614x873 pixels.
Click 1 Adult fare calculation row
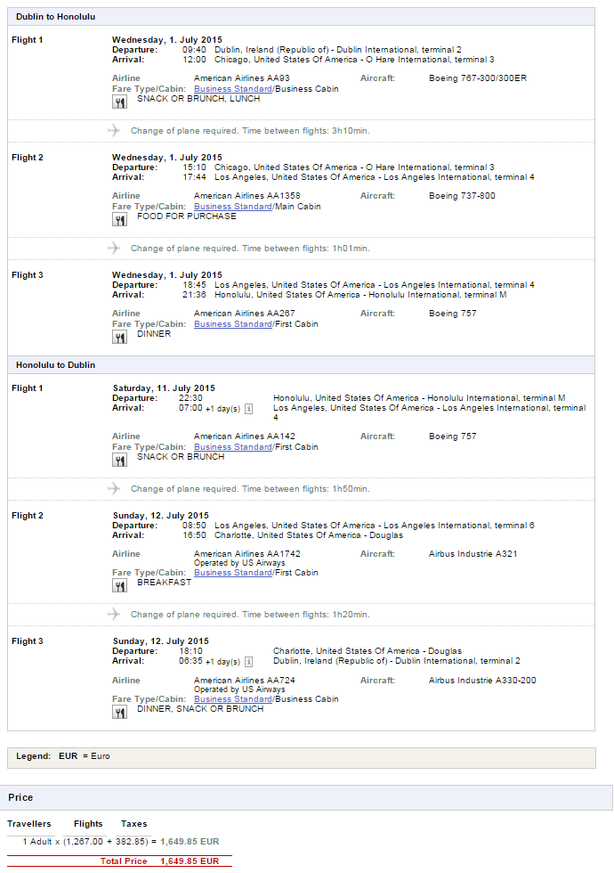(121, 841)
